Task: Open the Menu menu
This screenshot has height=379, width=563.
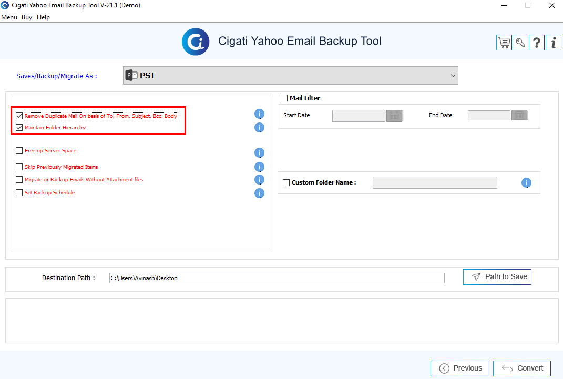Action: (x=9, y=17)
